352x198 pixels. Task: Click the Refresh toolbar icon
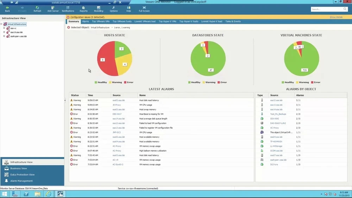click(x=37, y=9)
